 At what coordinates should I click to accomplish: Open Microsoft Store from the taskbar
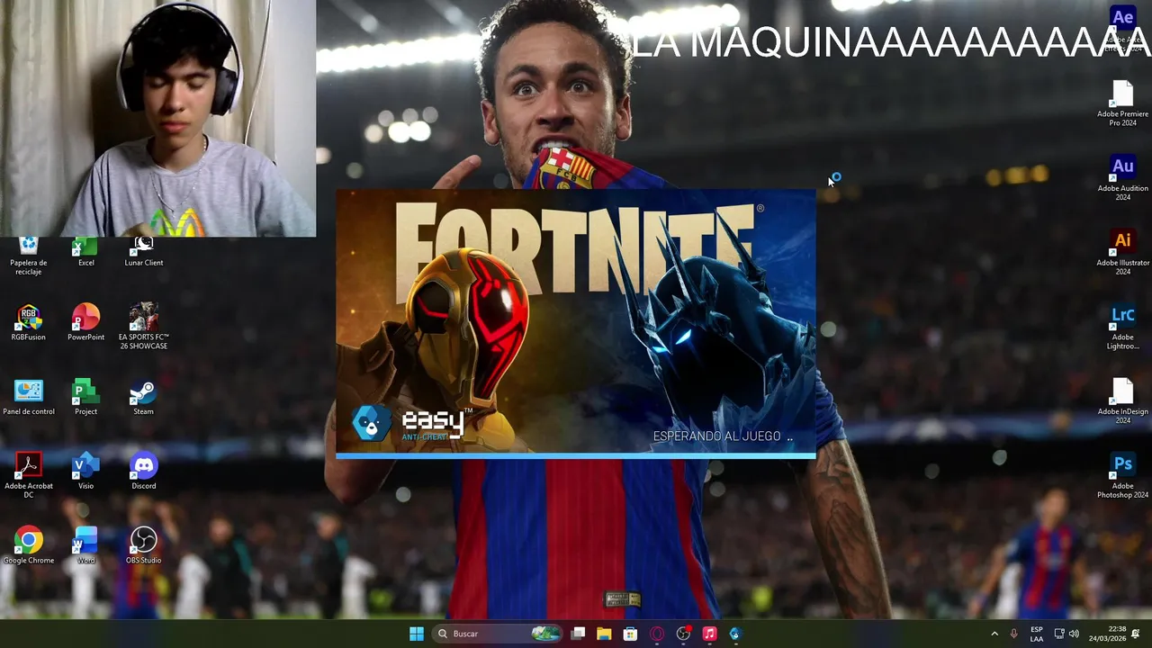630,634
